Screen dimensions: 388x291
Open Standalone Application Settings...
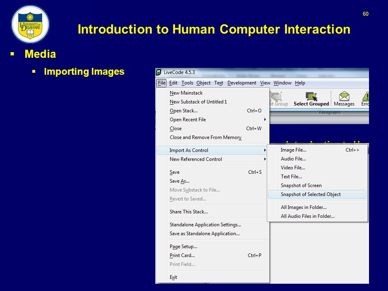click(x=213, y=225)
